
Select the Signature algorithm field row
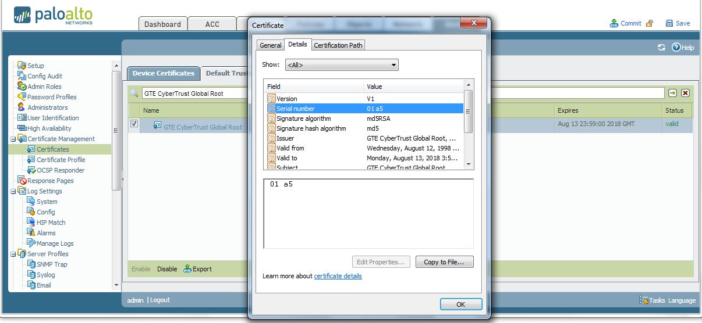364,119
